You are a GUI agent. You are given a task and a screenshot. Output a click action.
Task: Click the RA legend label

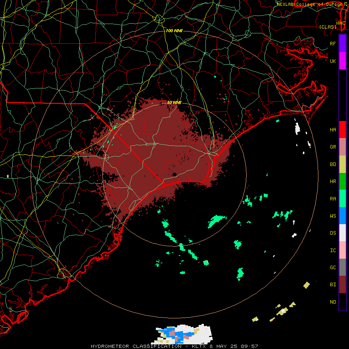tap(333, 199)
